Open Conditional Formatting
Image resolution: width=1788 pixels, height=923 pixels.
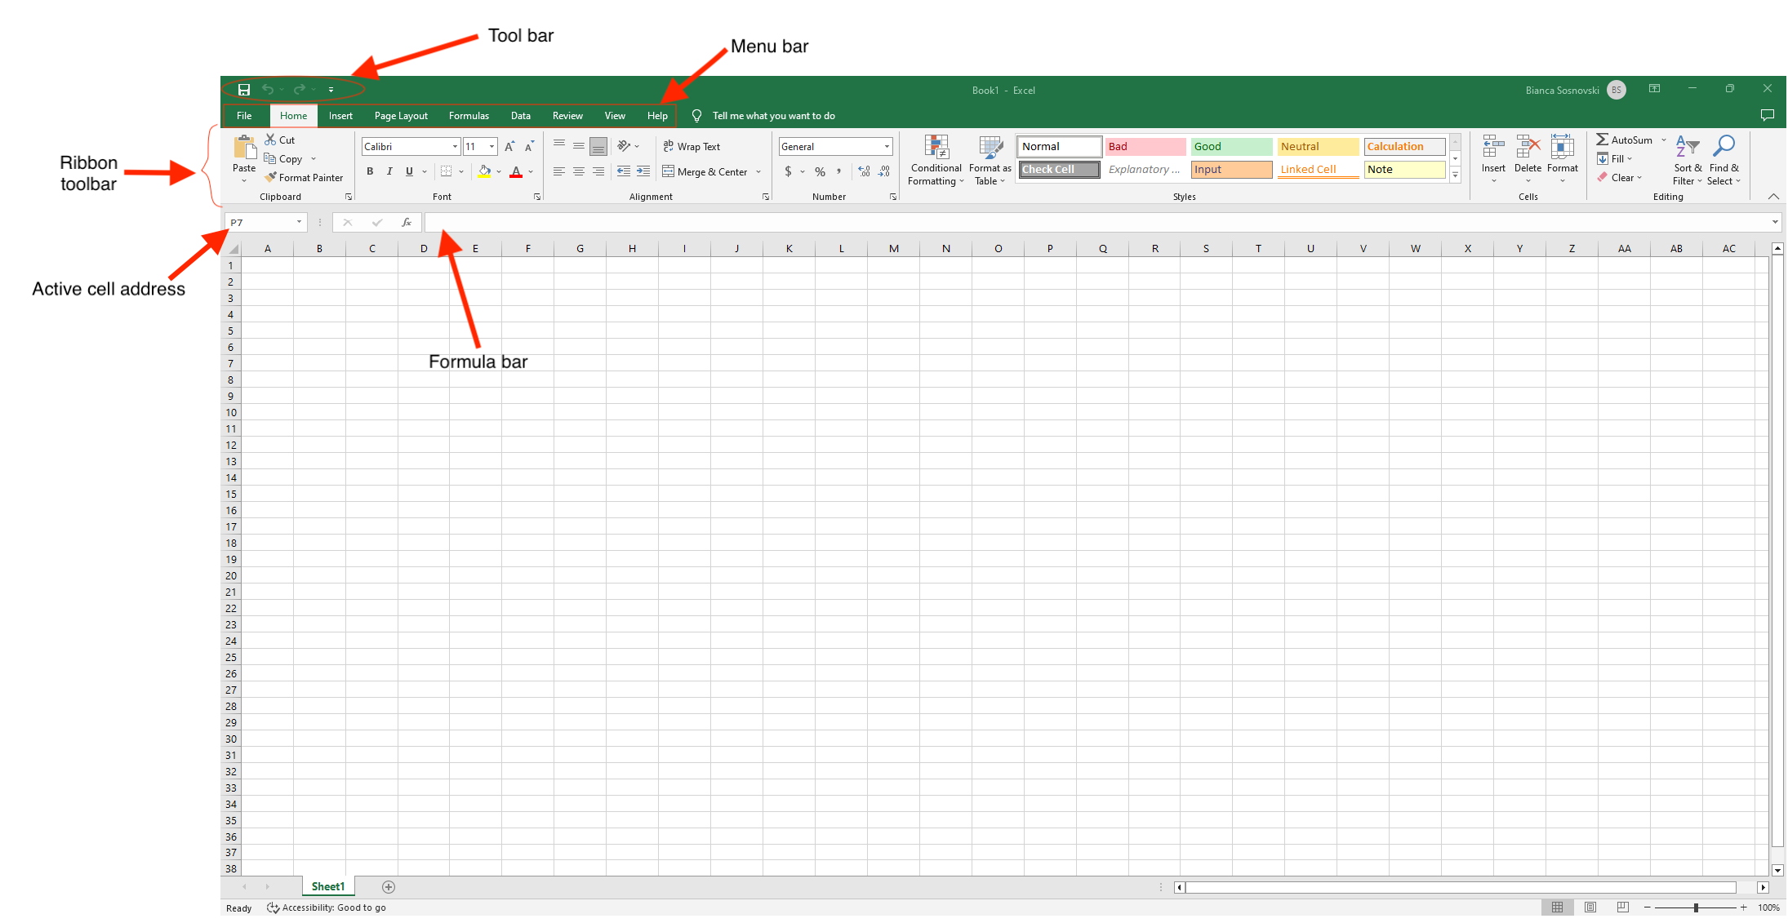pyautogui.click(x=936, y=159)
